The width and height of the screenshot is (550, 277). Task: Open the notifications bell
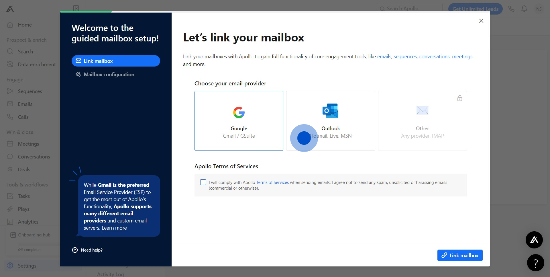point(524,9)
